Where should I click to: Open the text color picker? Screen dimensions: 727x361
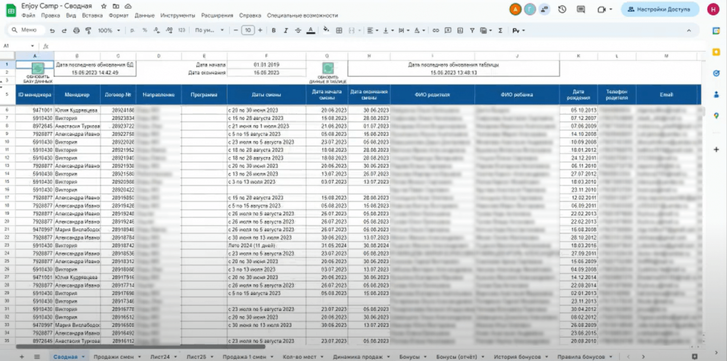coord(310,30)
